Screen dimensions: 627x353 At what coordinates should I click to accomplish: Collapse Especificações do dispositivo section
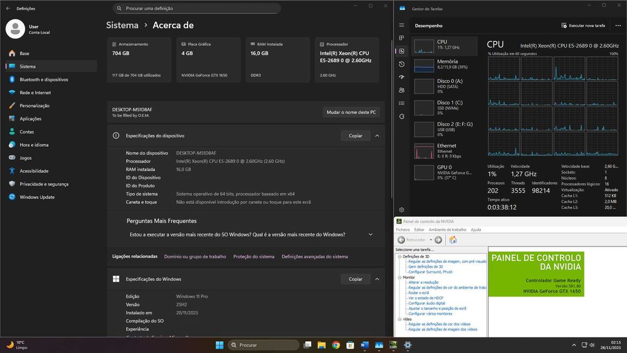pyautogui.click(x=377, y=136)
